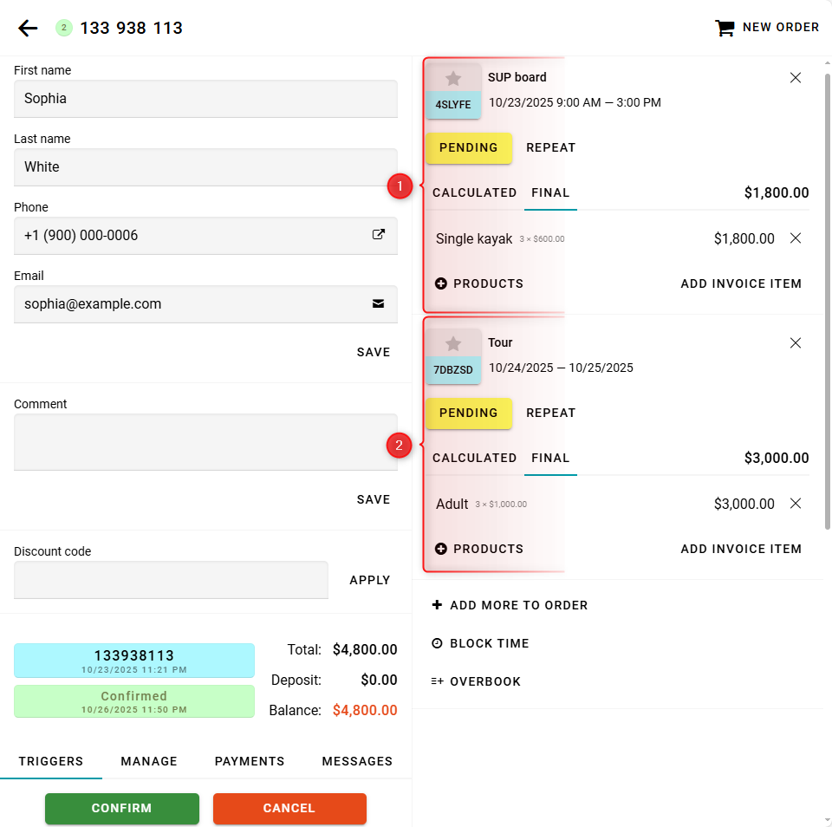Switch to Calculated tab for SUP board
832x827 pixels.
474,192
